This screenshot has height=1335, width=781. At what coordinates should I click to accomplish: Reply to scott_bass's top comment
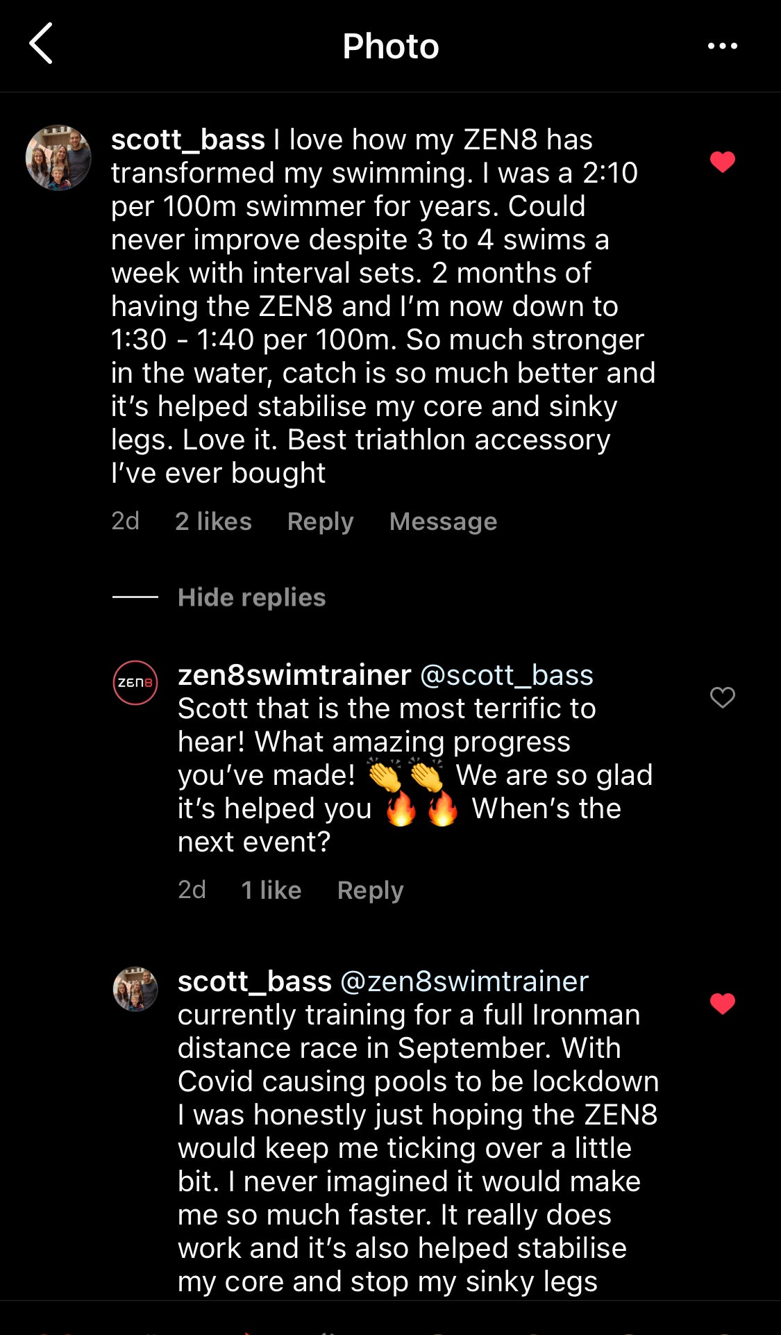point(320,522)
